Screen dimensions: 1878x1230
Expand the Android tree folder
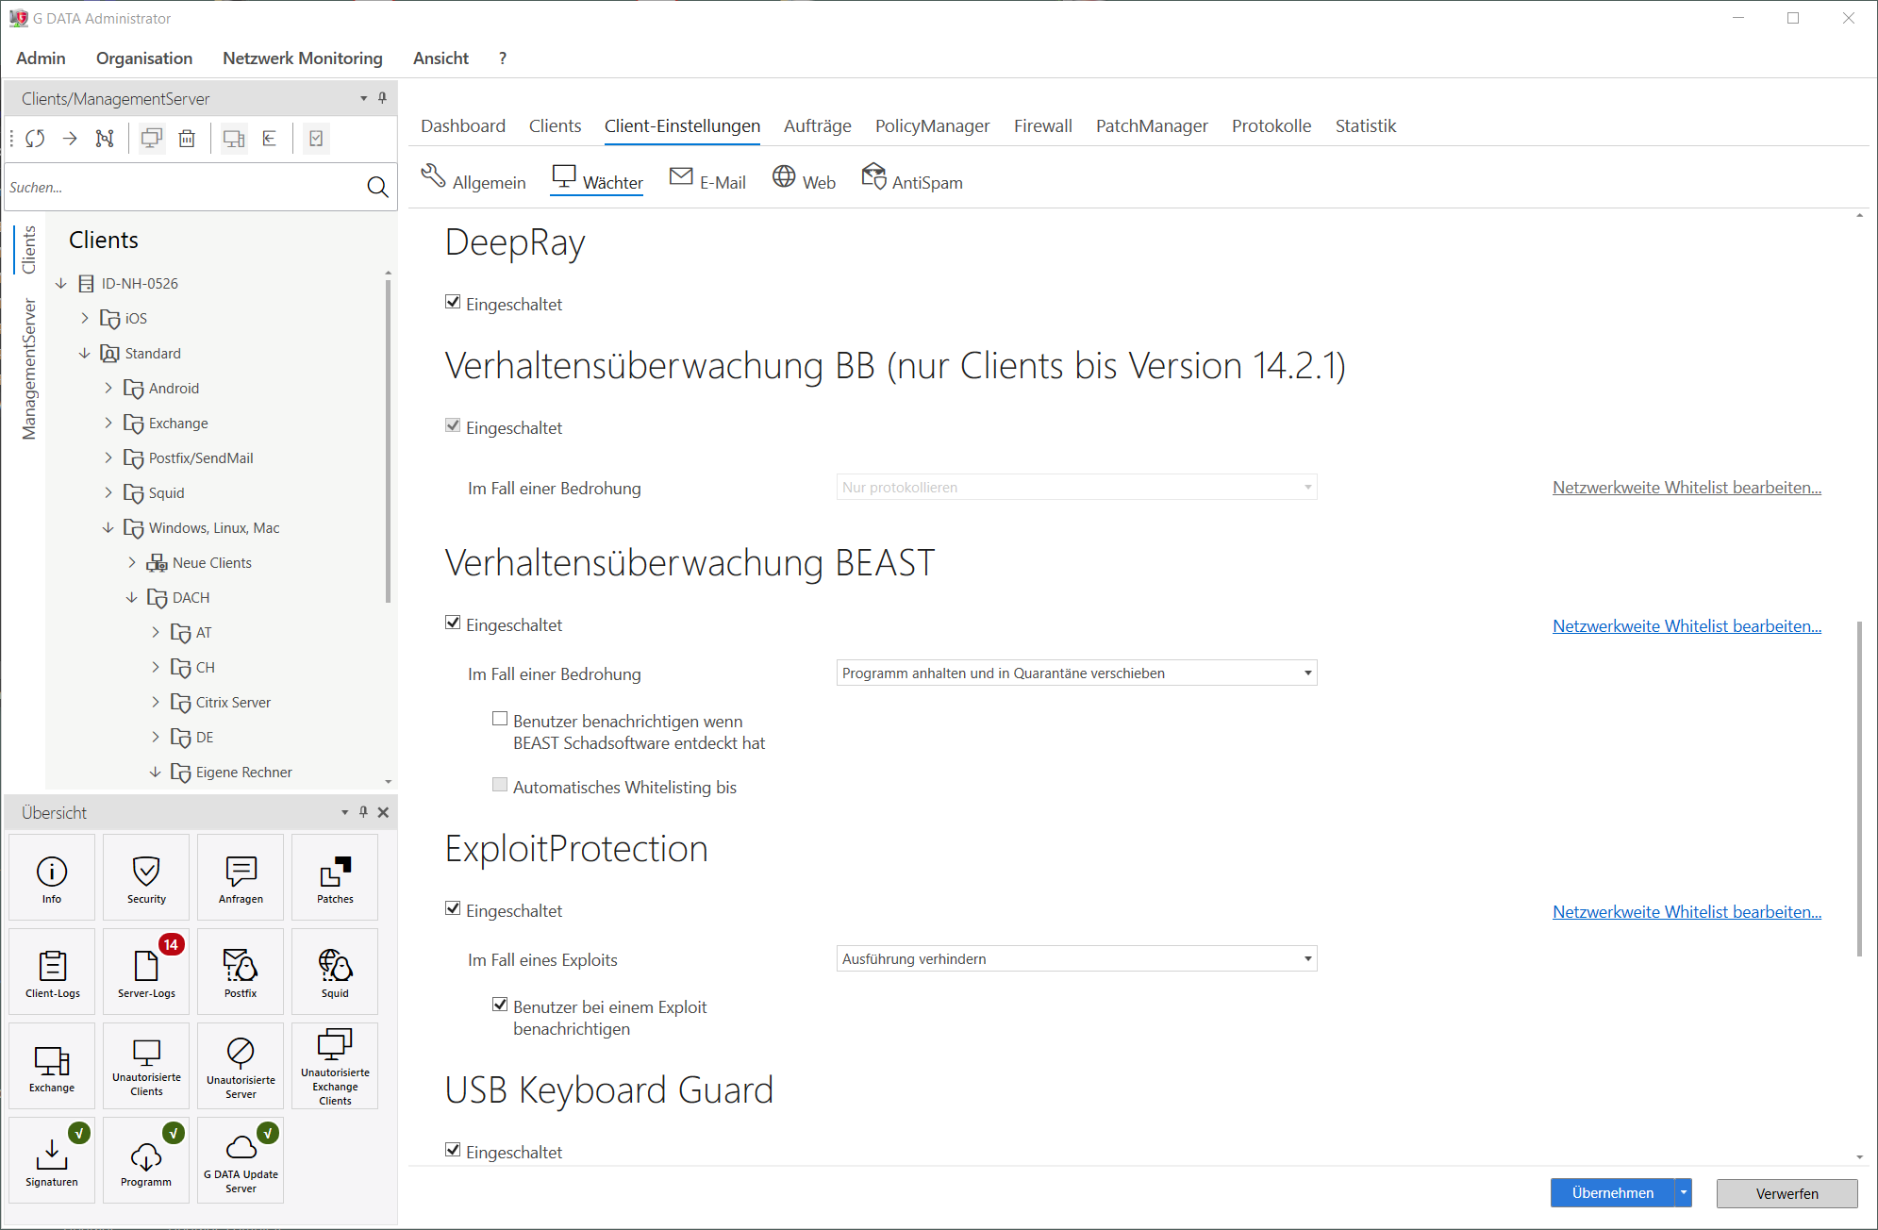[108, 389]
